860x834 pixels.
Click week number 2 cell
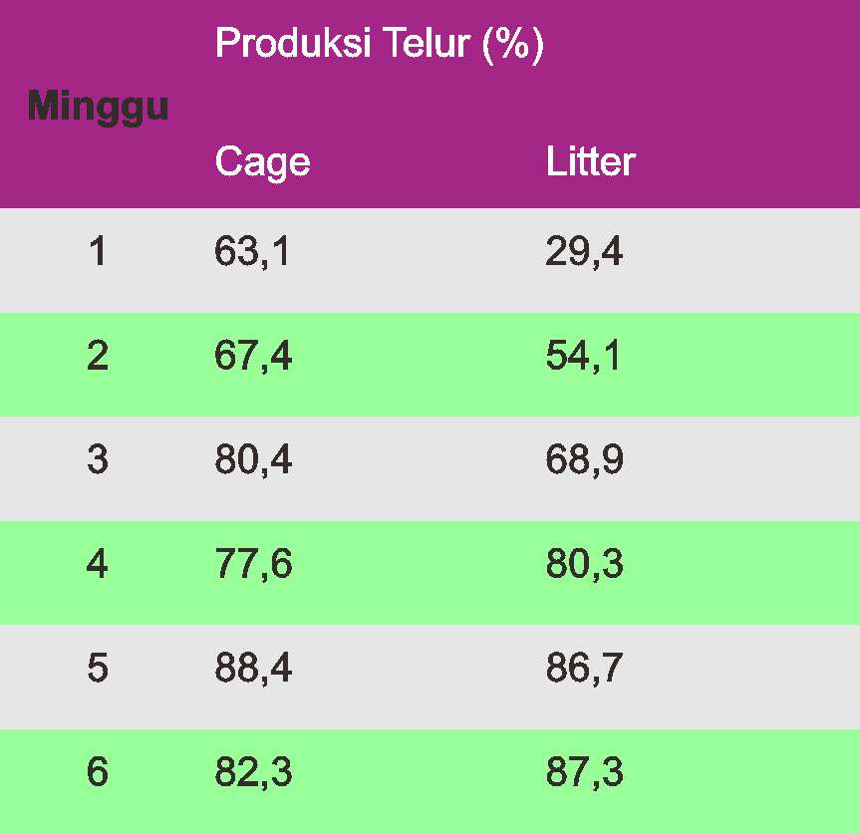point(98,357)
